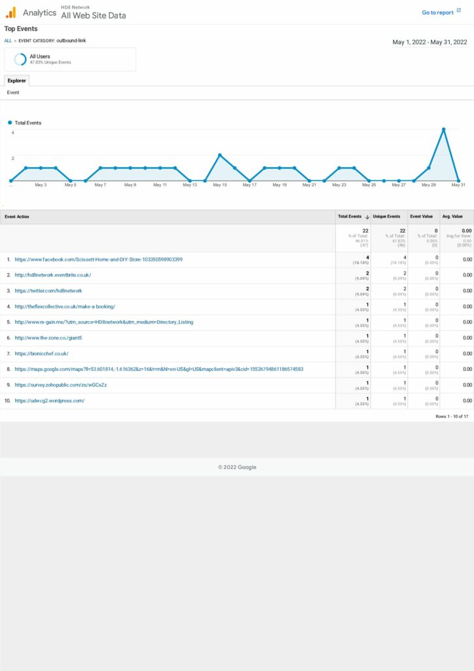The width and height of the screenshot is (474, 671).
Task: Open the Scissett Home and DIY Store Facebook link
Action: 98,259
